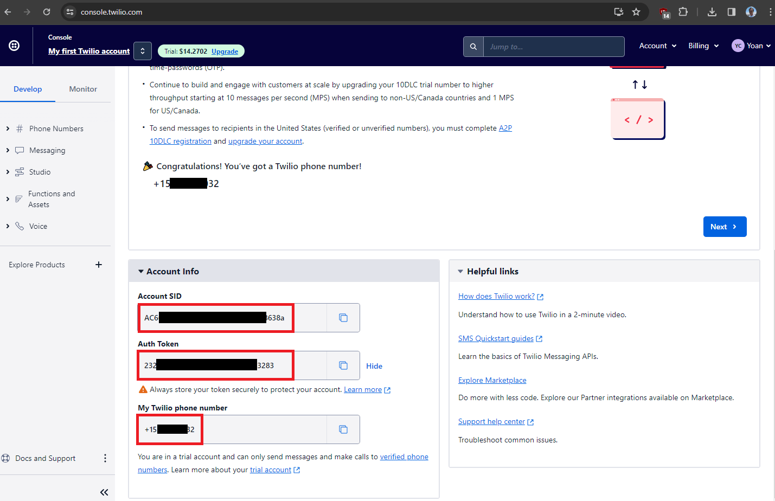Open Docs and Support options menu

105,458
